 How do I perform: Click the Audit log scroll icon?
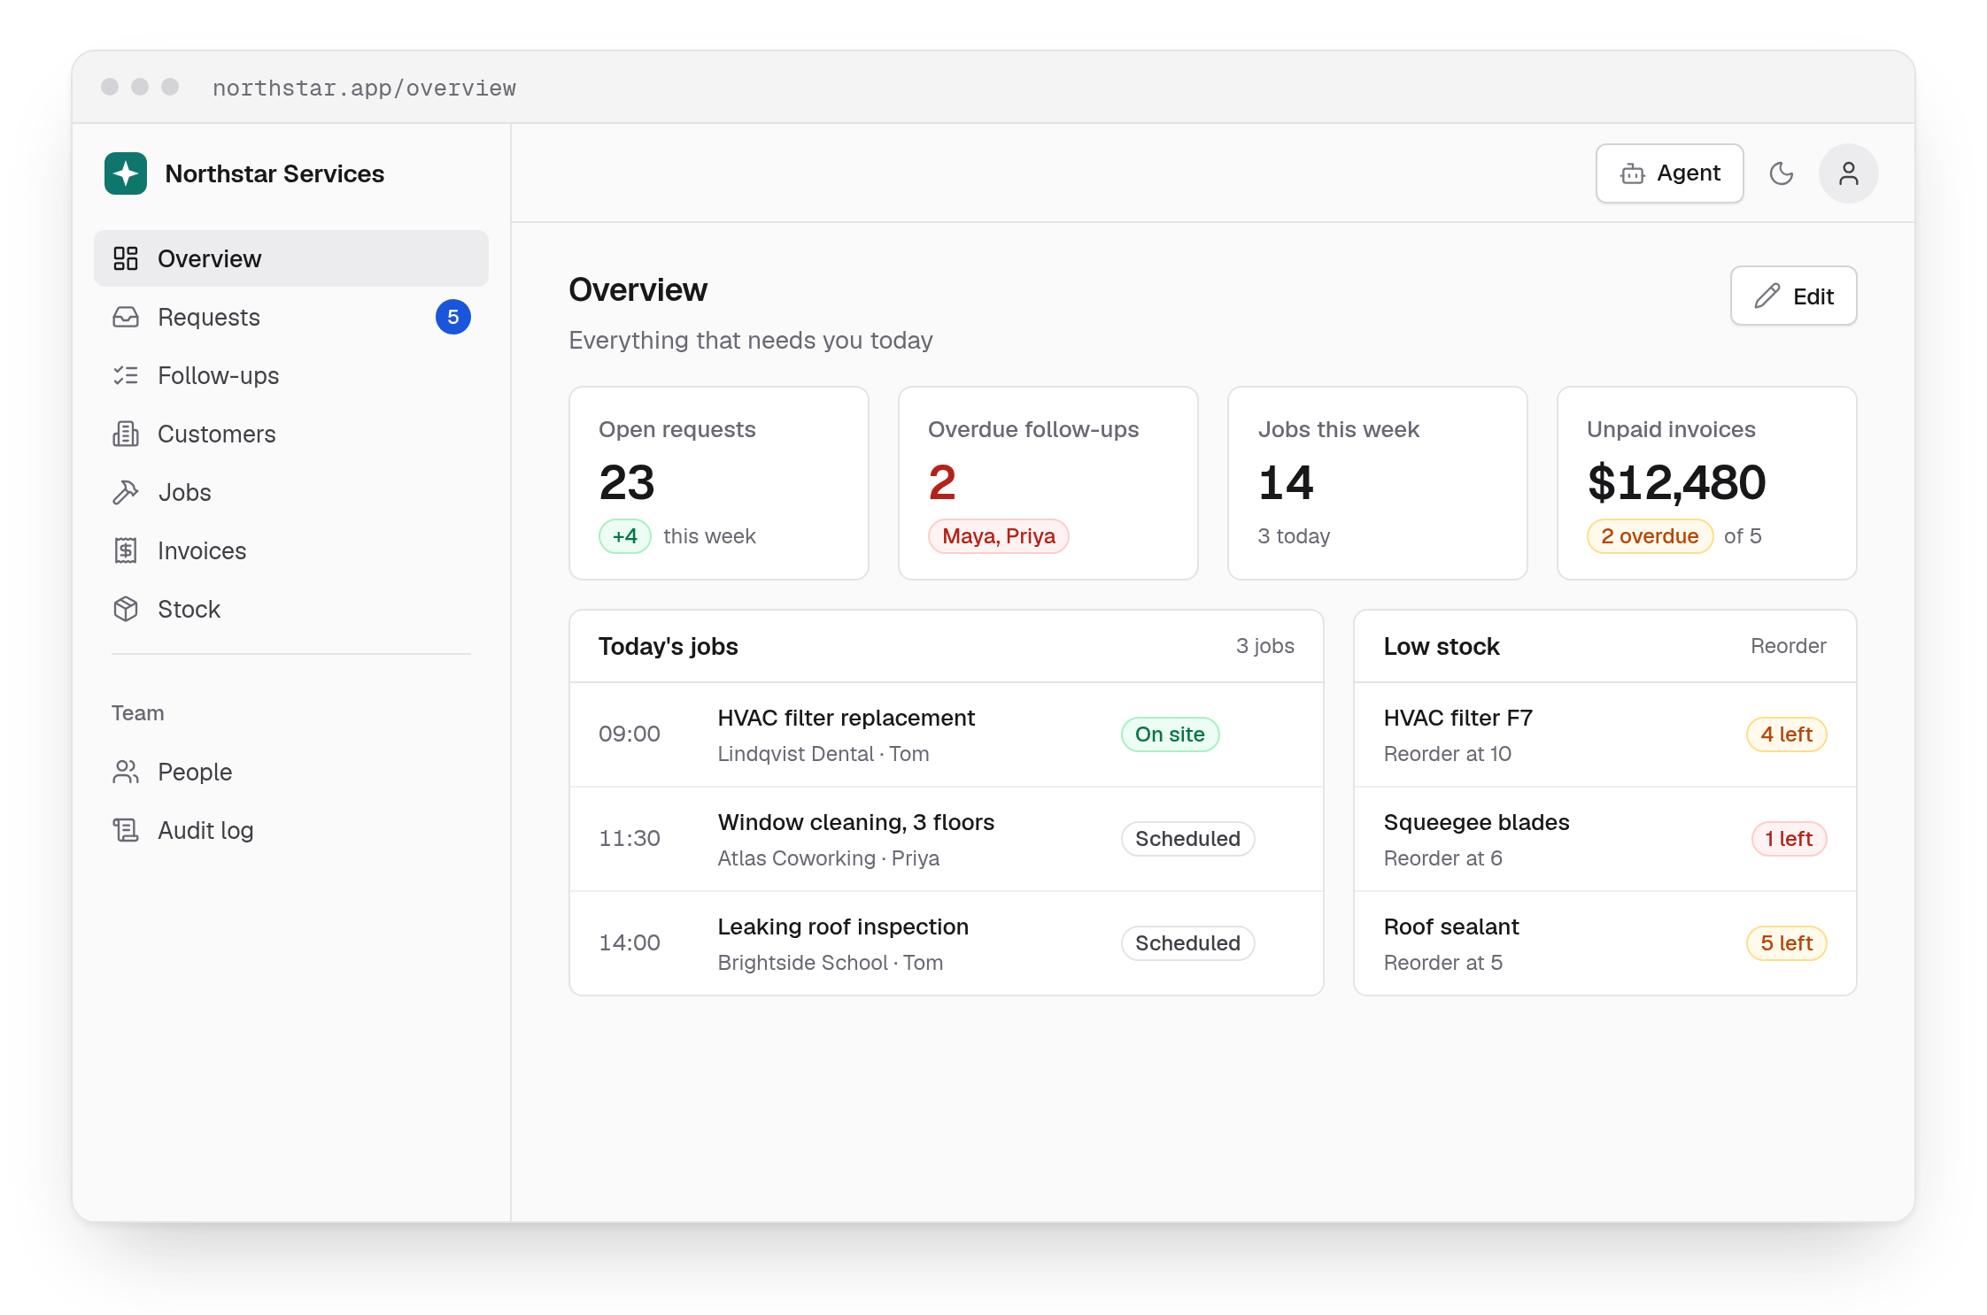pyautogui.click(x=126, y=830)
